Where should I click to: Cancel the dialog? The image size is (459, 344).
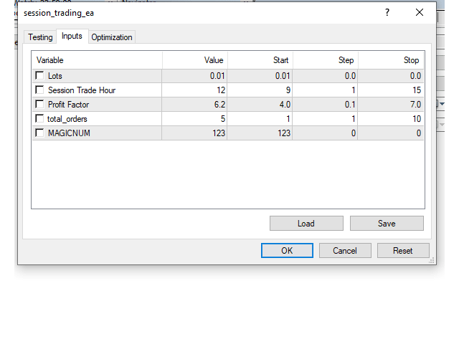(345, 251)
